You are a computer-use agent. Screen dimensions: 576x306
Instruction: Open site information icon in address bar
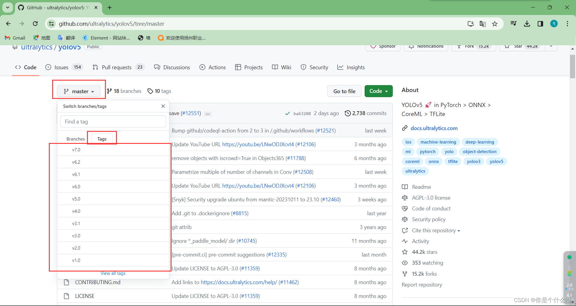point(52,24)
